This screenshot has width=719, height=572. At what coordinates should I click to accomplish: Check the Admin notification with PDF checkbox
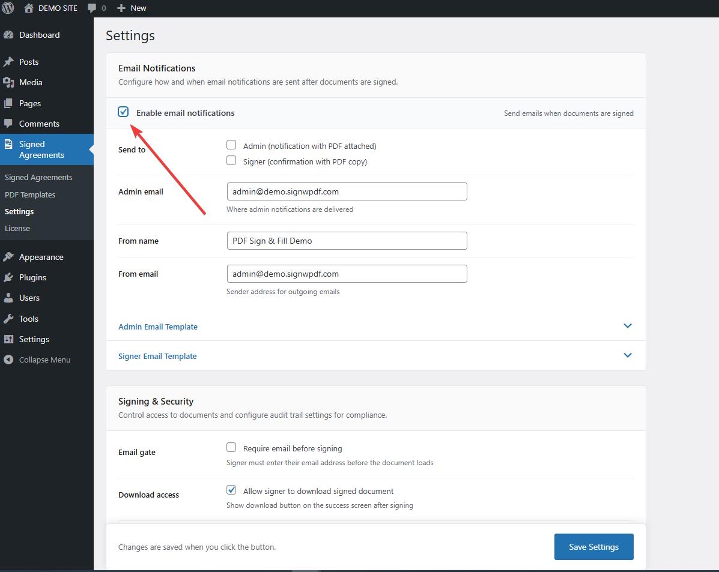231,145
